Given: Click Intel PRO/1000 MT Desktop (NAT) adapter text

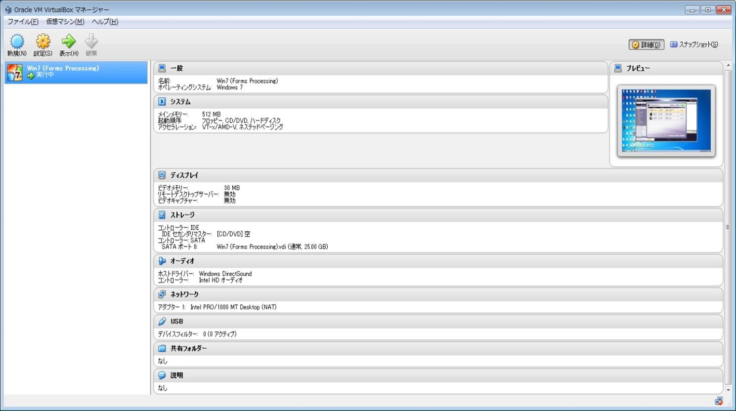Looking at the screenshot, I should coord(233,307).
